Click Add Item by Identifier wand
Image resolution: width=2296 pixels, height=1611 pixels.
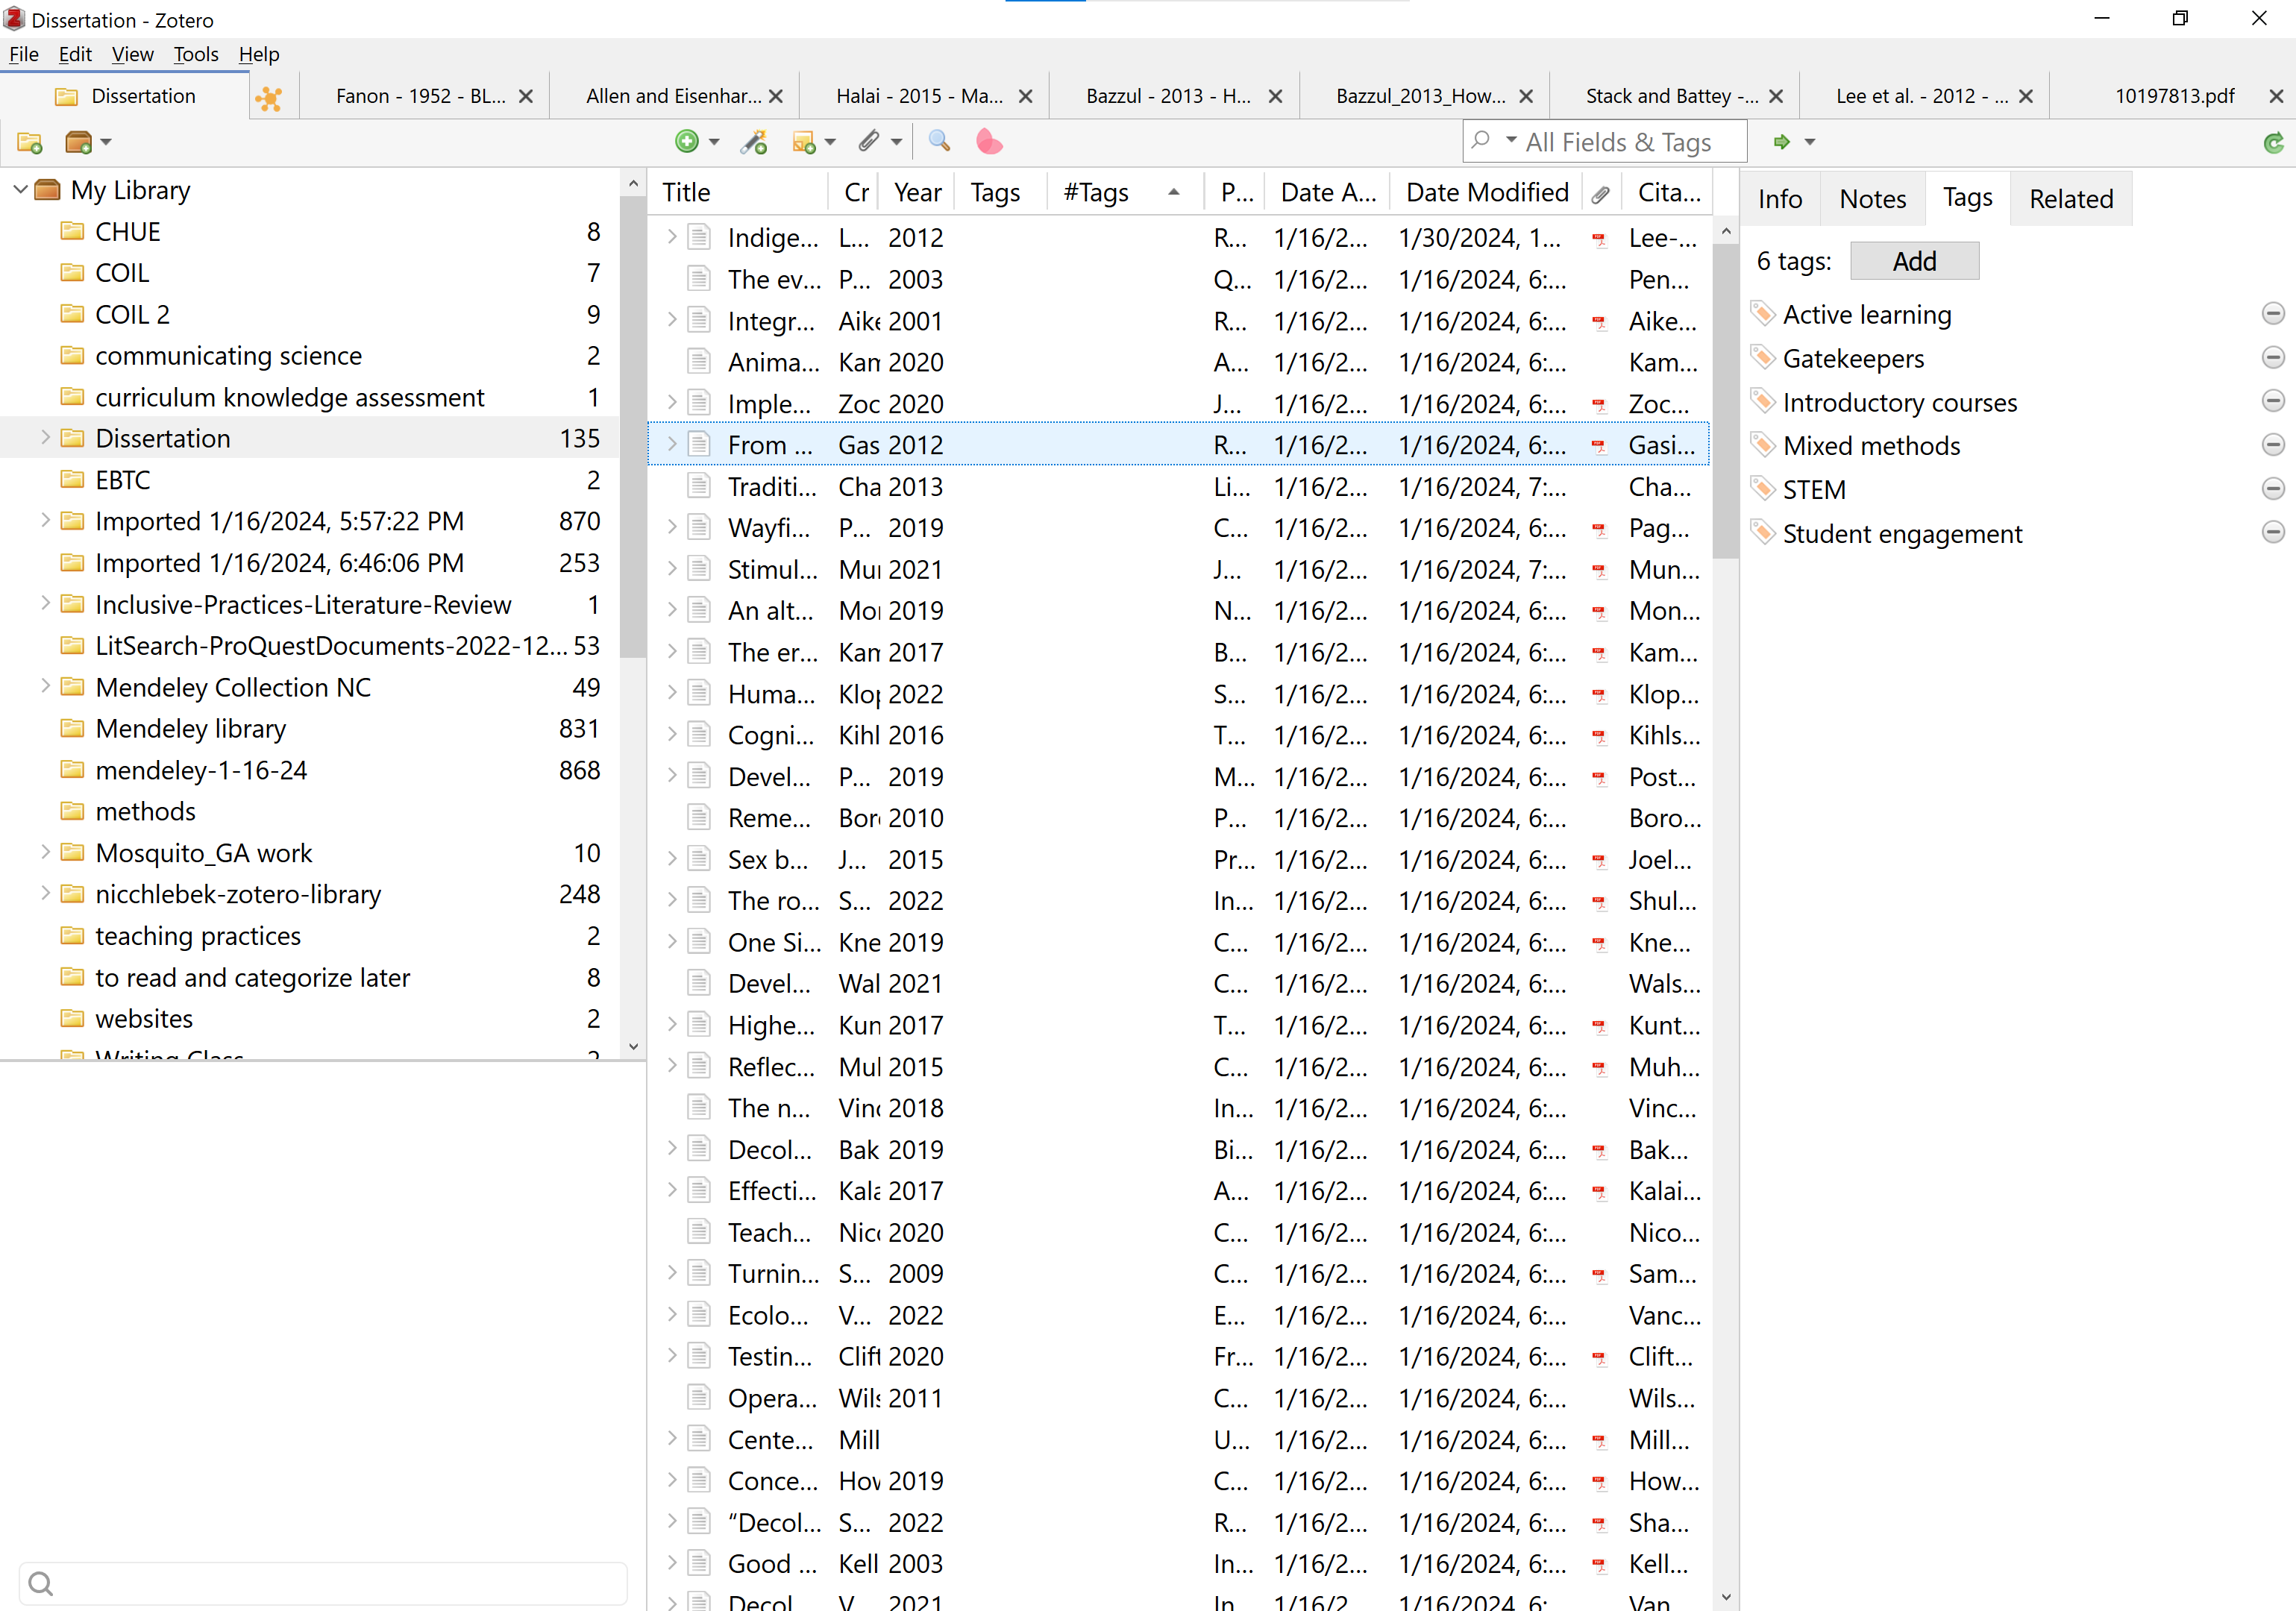pyautogui.click(x=753, y=142)
